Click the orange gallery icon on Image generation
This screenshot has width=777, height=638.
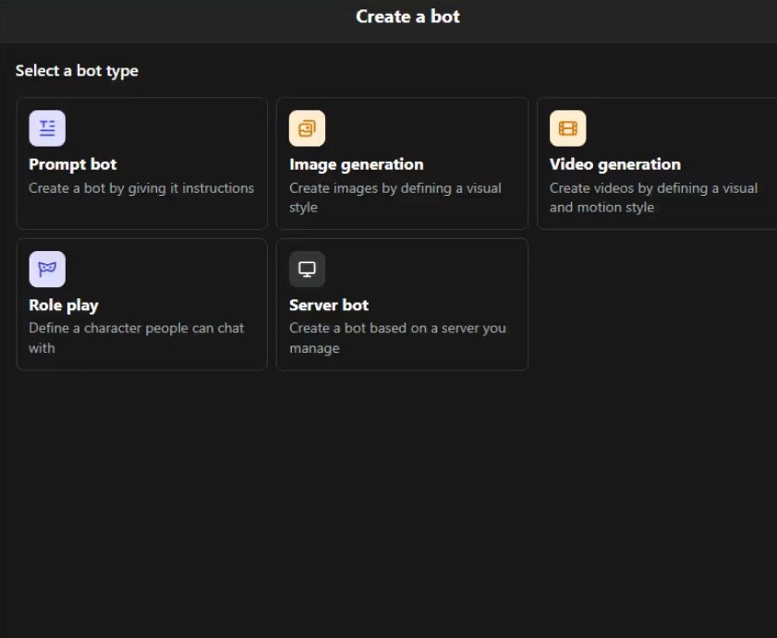pos(307,126)
